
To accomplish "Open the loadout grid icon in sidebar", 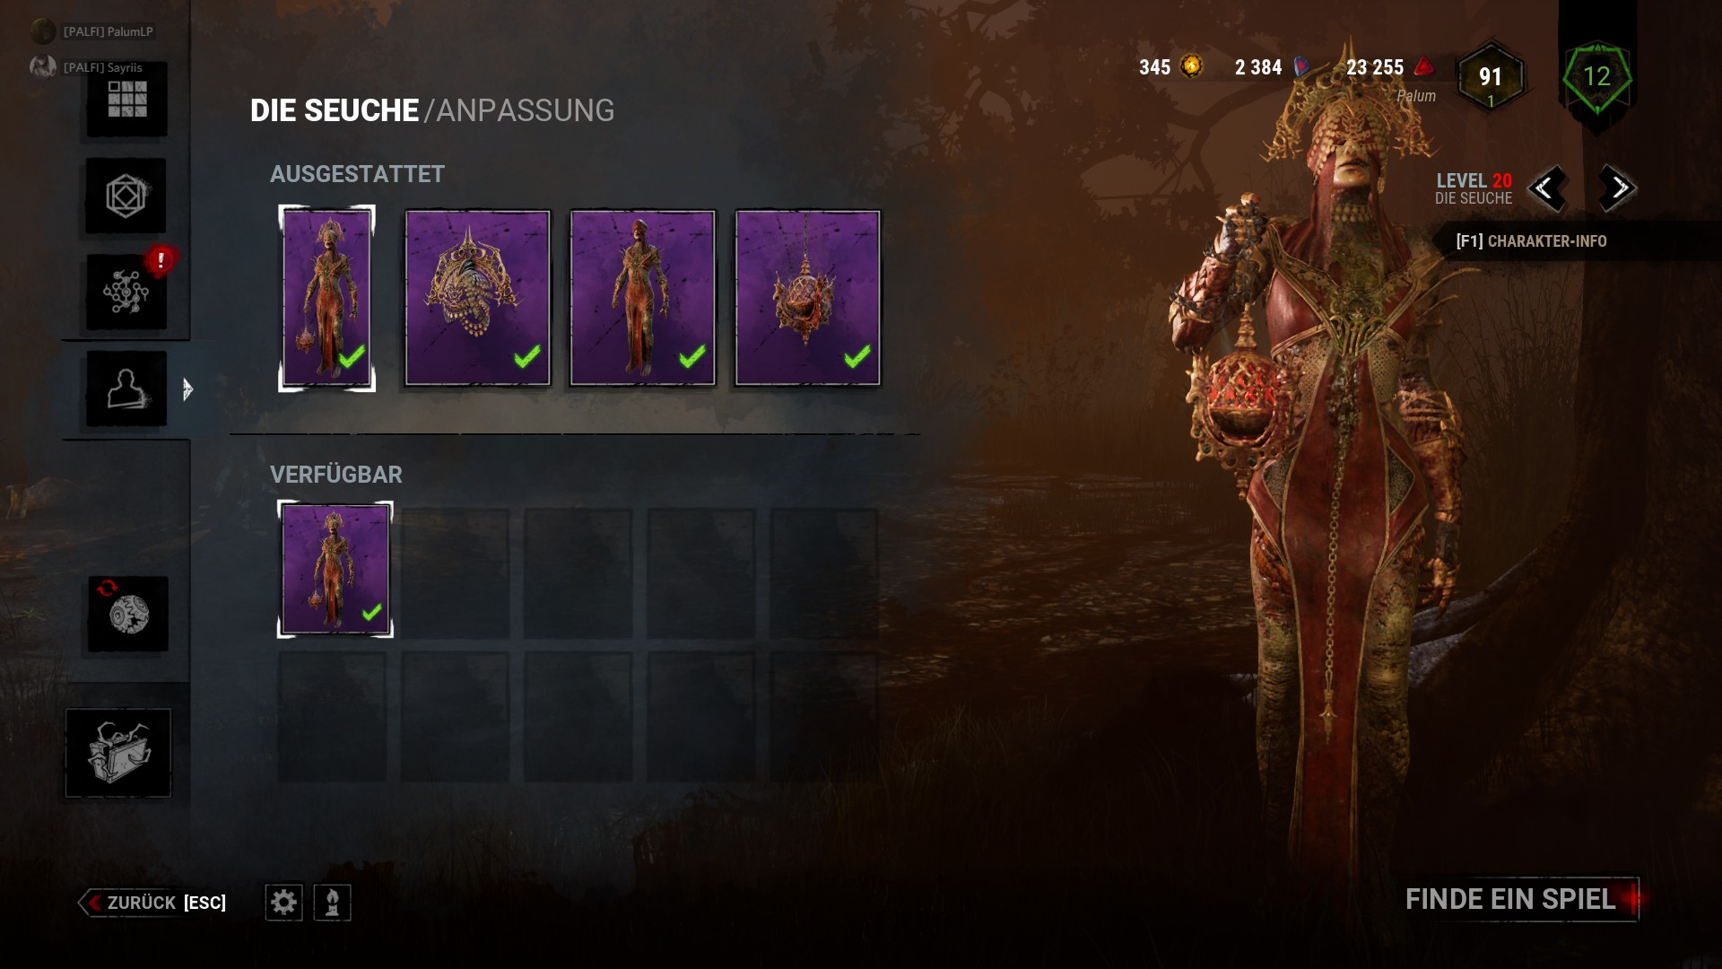I will pos(126,100).
